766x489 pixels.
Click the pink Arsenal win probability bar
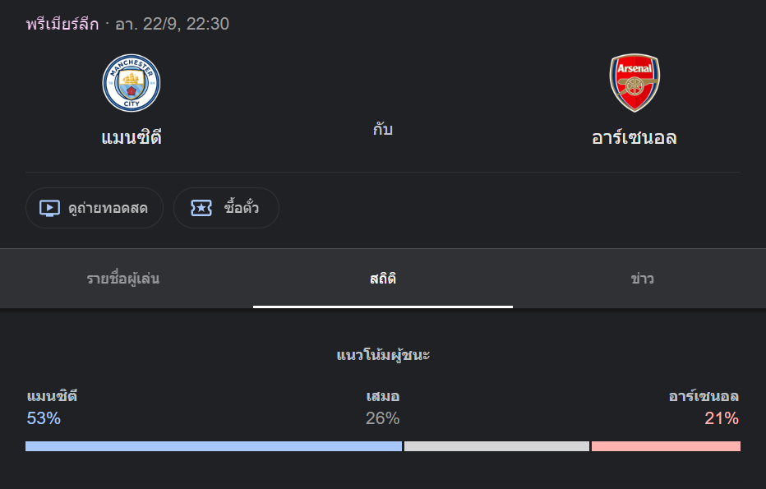(x=666, y=446)
